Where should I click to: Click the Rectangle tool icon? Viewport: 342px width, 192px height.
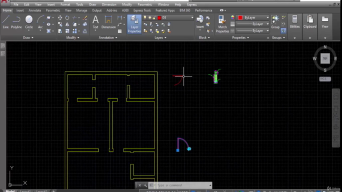[x=49, y=18]
